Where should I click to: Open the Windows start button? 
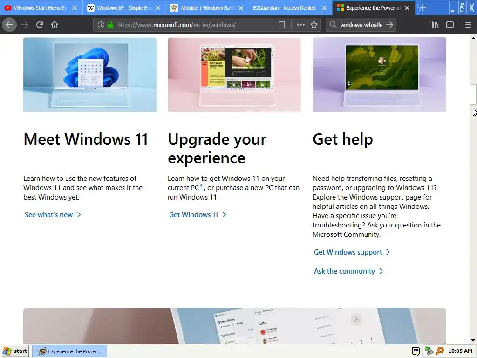[15, 351]
